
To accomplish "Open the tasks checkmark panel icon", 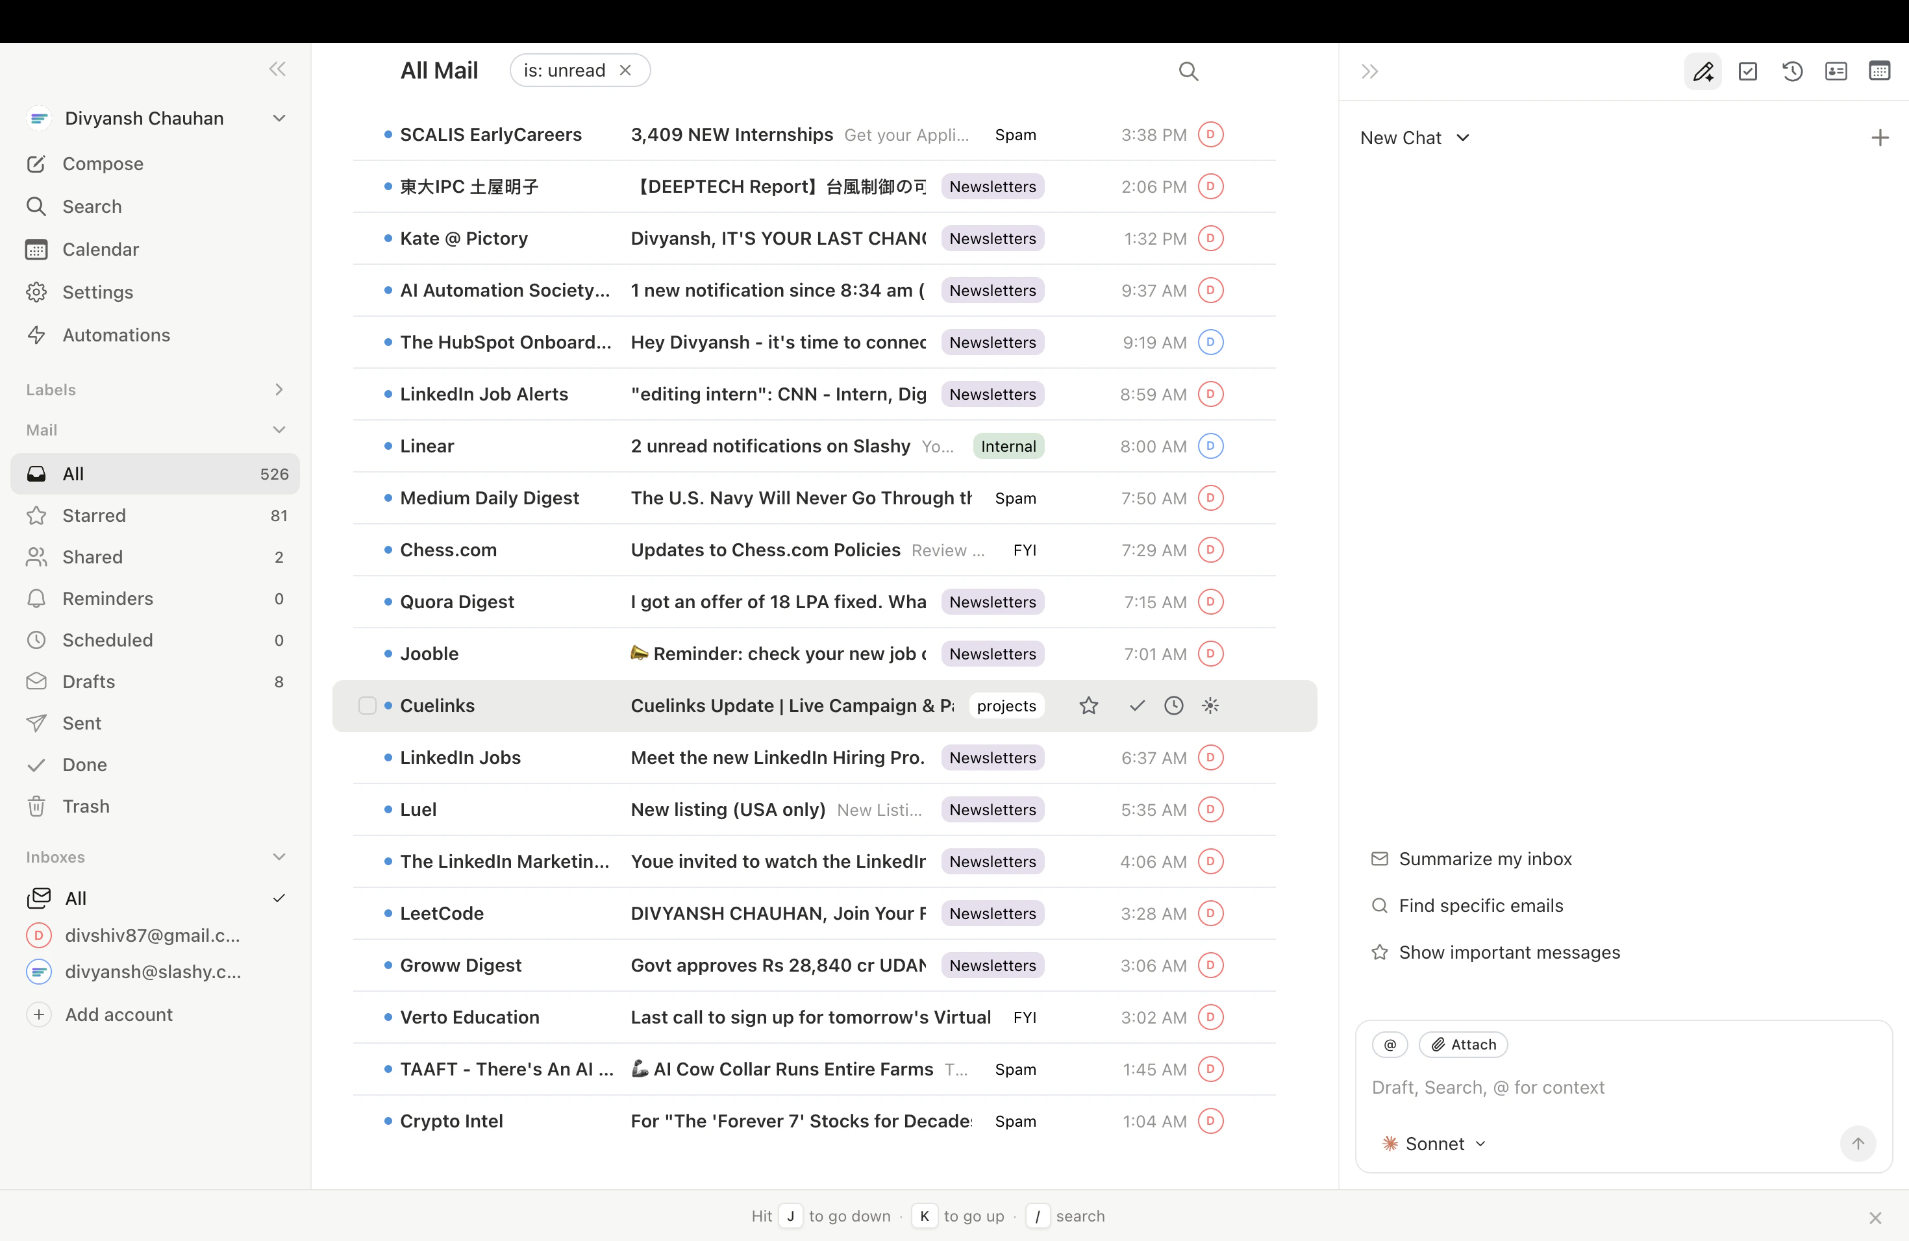I will 1748,71.
